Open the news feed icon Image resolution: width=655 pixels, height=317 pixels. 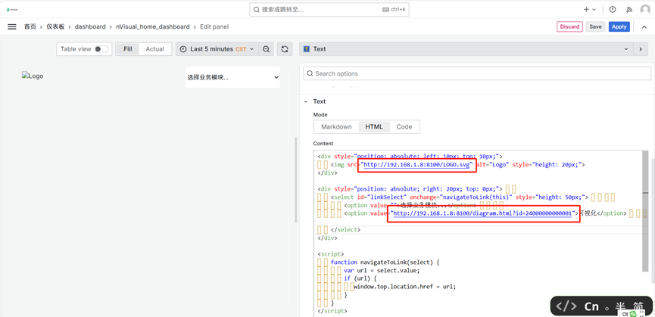[x=628, y=10]
